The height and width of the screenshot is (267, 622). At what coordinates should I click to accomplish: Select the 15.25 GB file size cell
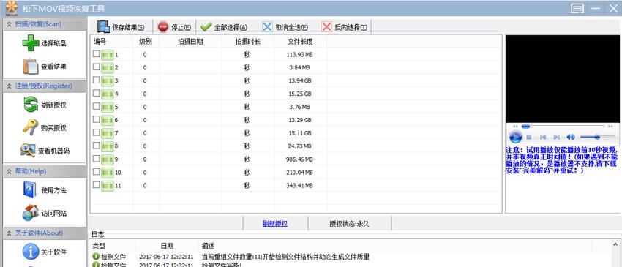tap(299, 94)
